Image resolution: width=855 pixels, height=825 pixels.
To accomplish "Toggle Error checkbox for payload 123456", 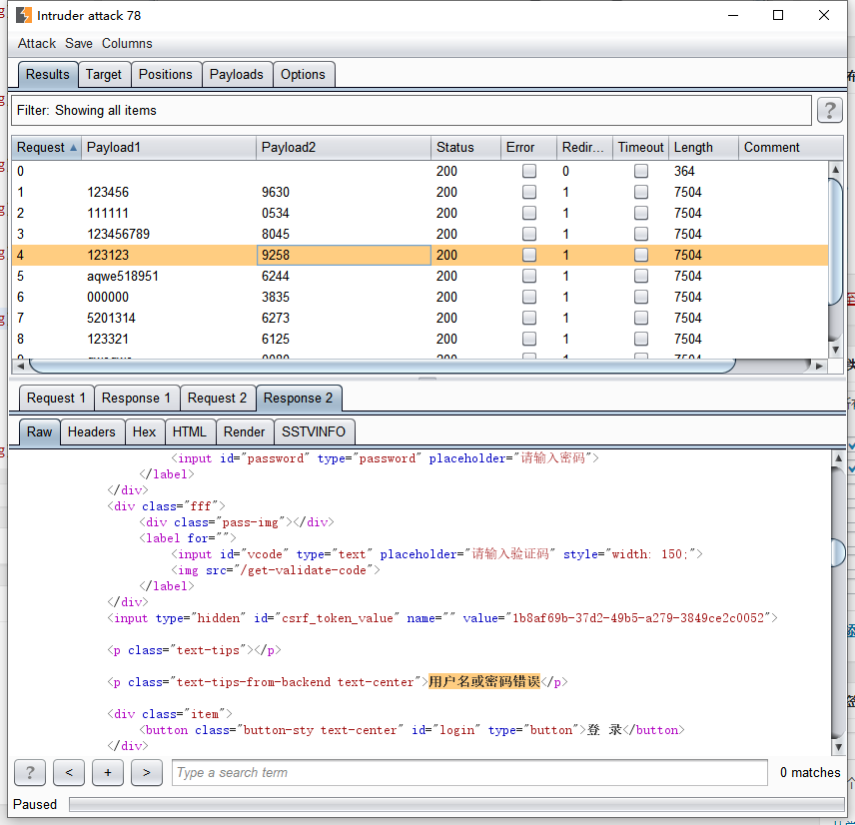I will pos(529,192).
